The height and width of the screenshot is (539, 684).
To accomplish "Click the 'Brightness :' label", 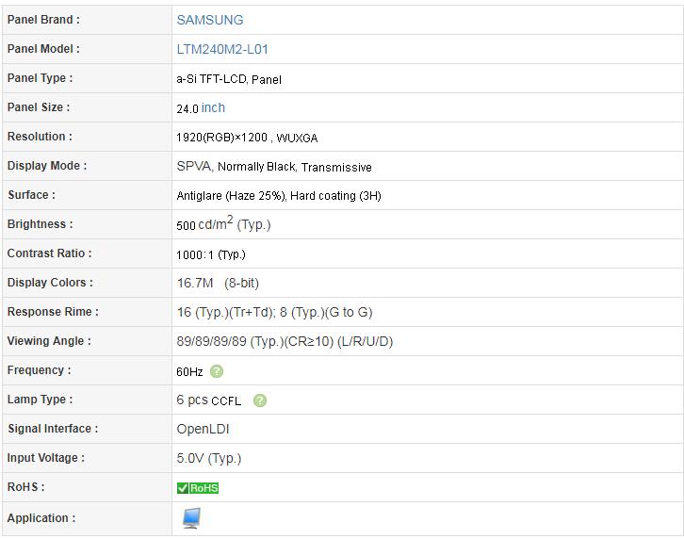I will pos(41,224).
